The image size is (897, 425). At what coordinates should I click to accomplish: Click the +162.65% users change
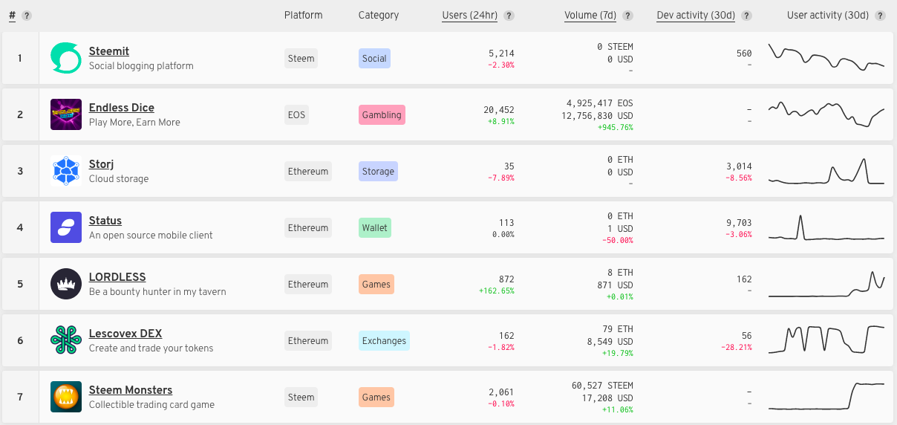pos(496,291)
